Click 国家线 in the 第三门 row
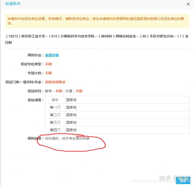 point(71,123)
